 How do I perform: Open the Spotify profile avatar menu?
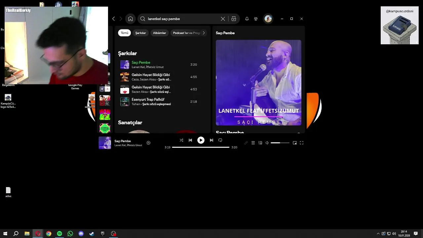point(268,19)
